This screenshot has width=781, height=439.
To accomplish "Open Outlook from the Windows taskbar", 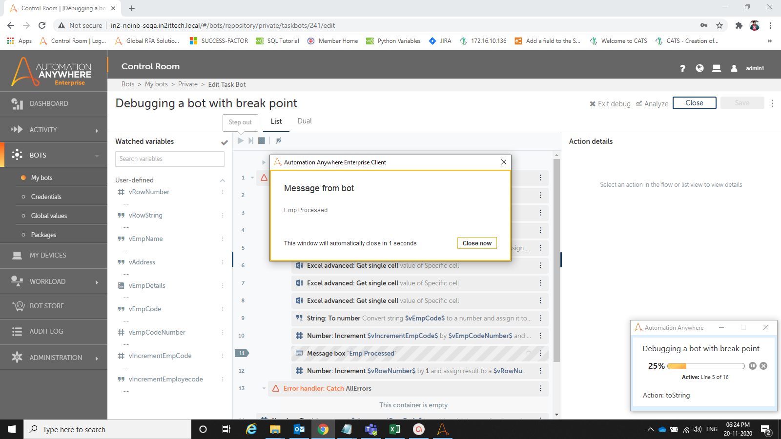I will pos(299,429).
